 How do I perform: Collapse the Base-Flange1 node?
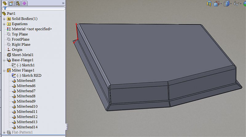4,60
